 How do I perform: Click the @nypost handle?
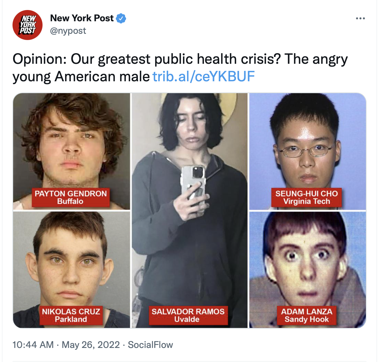pyautogui.click(x=68, y=31)
